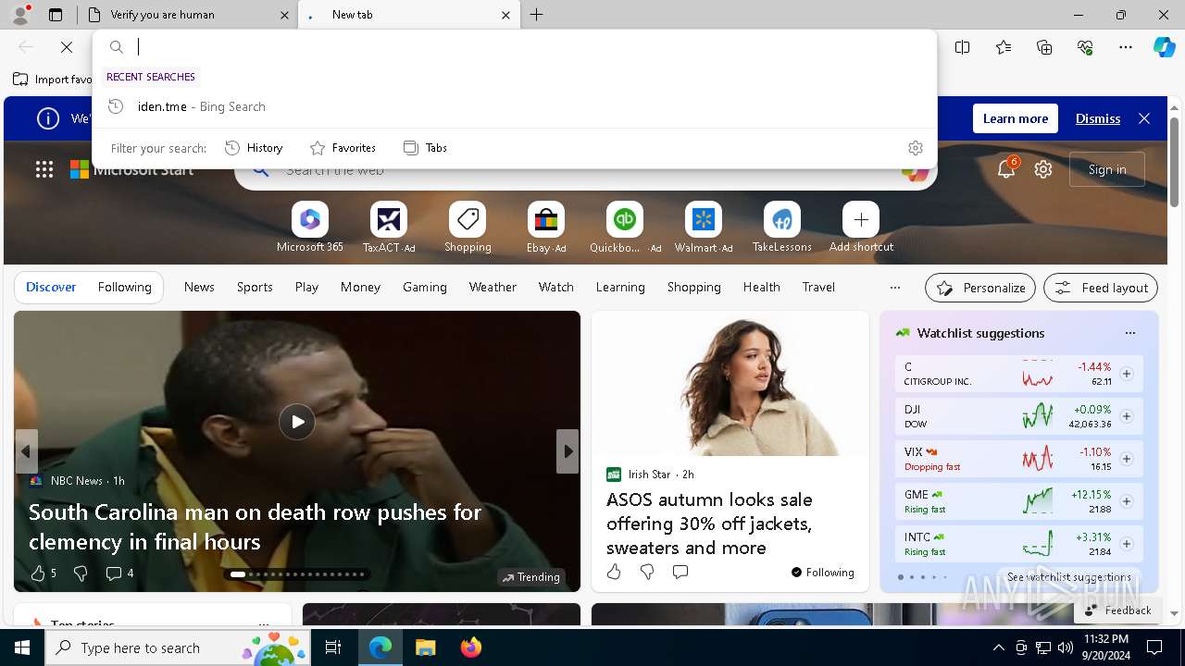This screenshot has width=1185, height=666.
Task: Go to previous carousel story arrow
Action: 26,451
